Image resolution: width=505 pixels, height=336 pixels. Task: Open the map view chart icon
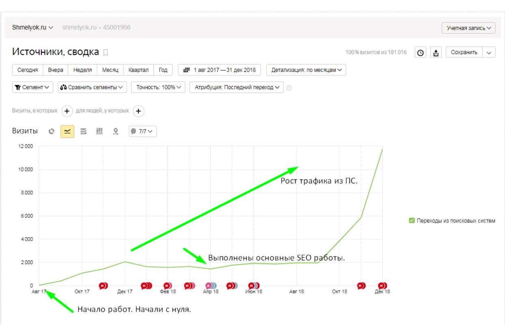(x=116, y=131)
